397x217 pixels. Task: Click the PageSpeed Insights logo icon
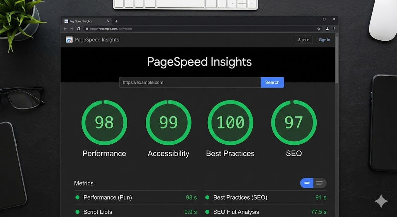69,40
